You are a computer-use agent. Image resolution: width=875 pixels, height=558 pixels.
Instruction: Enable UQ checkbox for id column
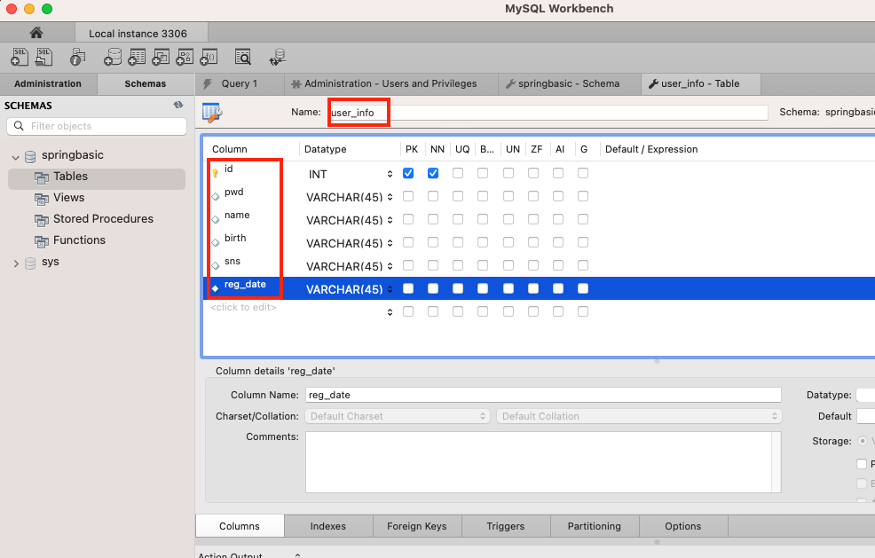click(x=458, y=173)
